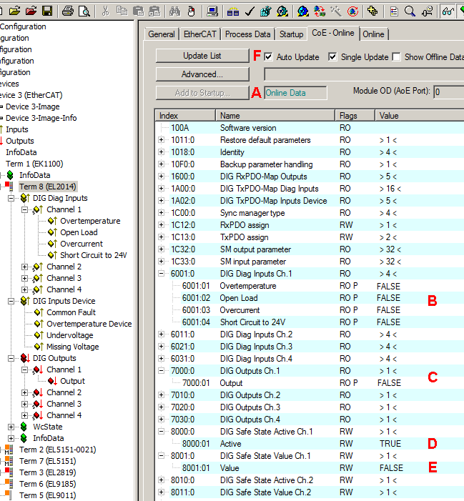464x501 pixels.
Task: Select the 8000:01 Active row
Action: tap(310, 444)
